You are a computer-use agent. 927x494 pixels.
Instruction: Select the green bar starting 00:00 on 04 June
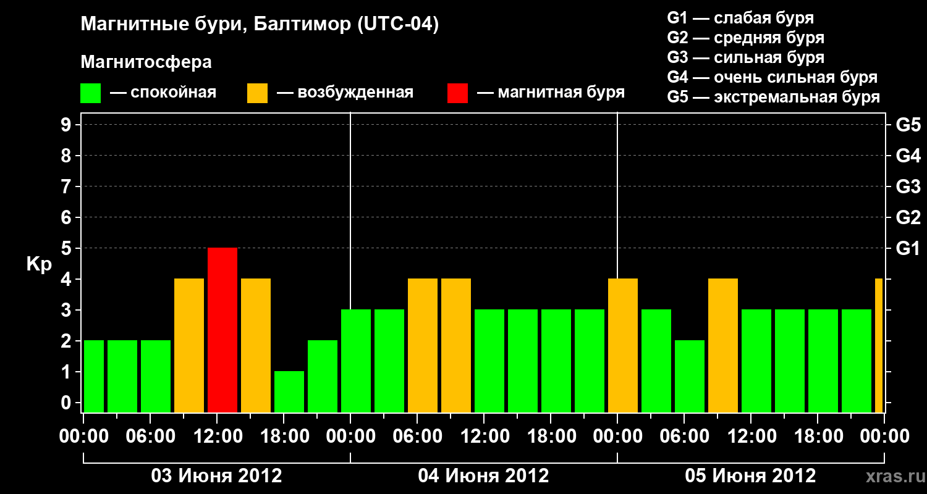(x=356, y=361)
